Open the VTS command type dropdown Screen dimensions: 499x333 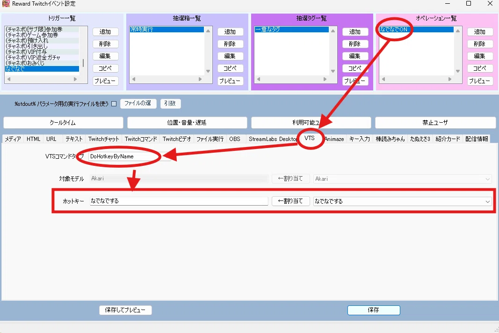point(130,156)
